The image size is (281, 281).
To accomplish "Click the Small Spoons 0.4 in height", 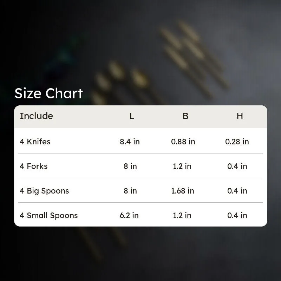I will [237, 215].
